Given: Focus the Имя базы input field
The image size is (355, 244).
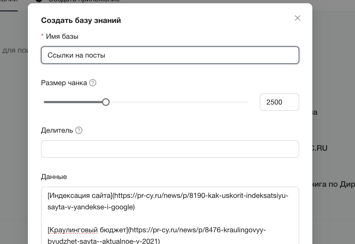Looking at the screenshot, I should point(170,55).
